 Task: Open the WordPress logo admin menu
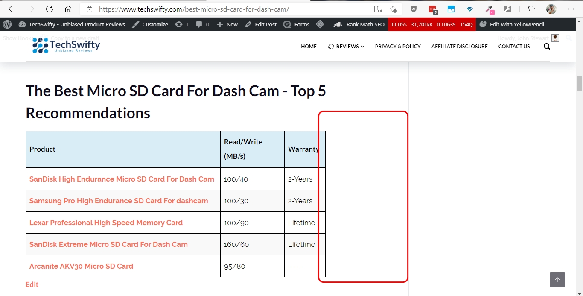tap(7, 24)
